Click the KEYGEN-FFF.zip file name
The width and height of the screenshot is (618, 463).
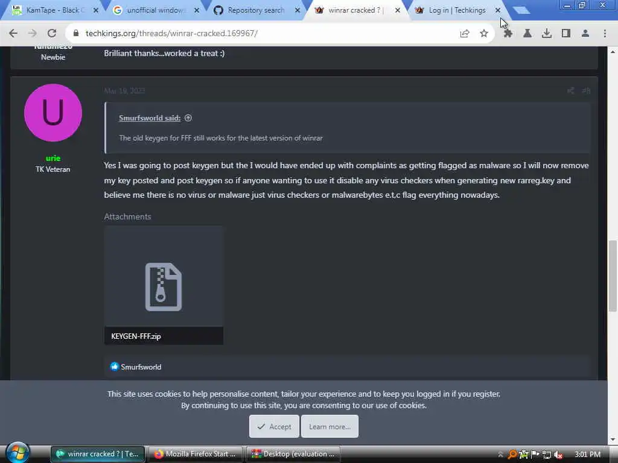coord(136,336)
